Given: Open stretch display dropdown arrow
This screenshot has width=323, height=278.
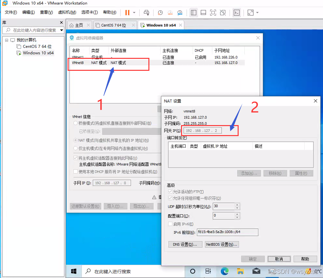Looking at the screenshot, I should click(257, 13).
